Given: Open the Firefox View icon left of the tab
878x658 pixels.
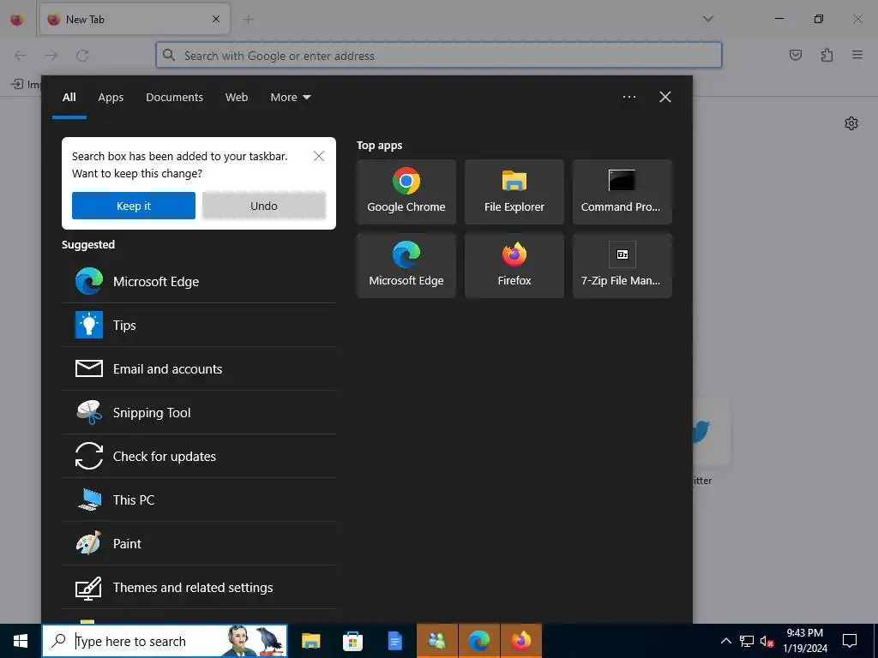Looking at the screenshot, I should tap(17, 20).
